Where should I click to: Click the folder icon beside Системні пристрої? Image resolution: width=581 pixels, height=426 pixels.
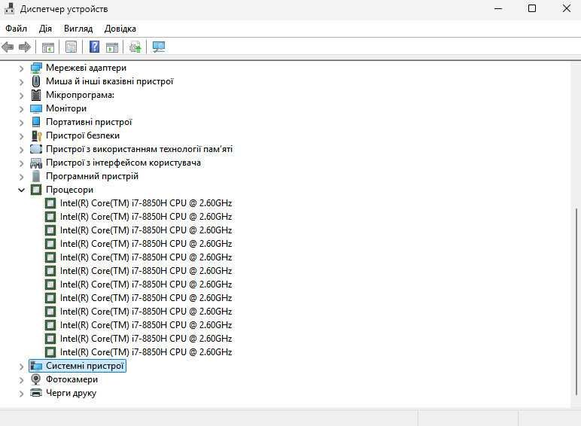tap(36, 366)
